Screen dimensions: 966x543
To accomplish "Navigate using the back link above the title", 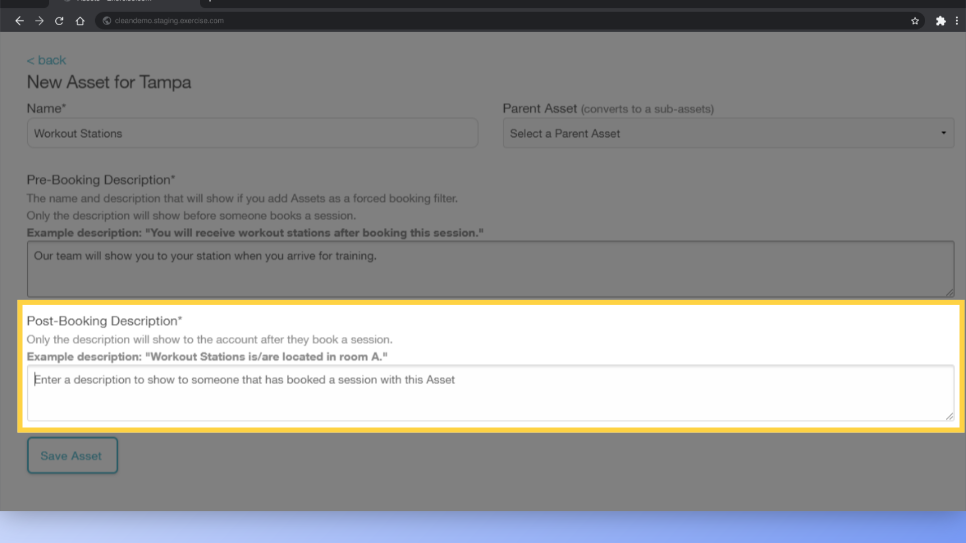I will pos(46,60).
